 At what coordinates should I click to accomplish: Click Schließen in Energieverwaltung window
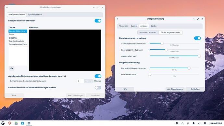pos(195,89)
